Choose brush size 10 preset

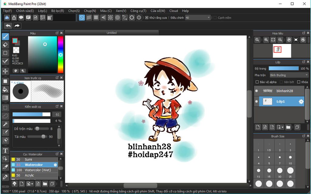290,159
